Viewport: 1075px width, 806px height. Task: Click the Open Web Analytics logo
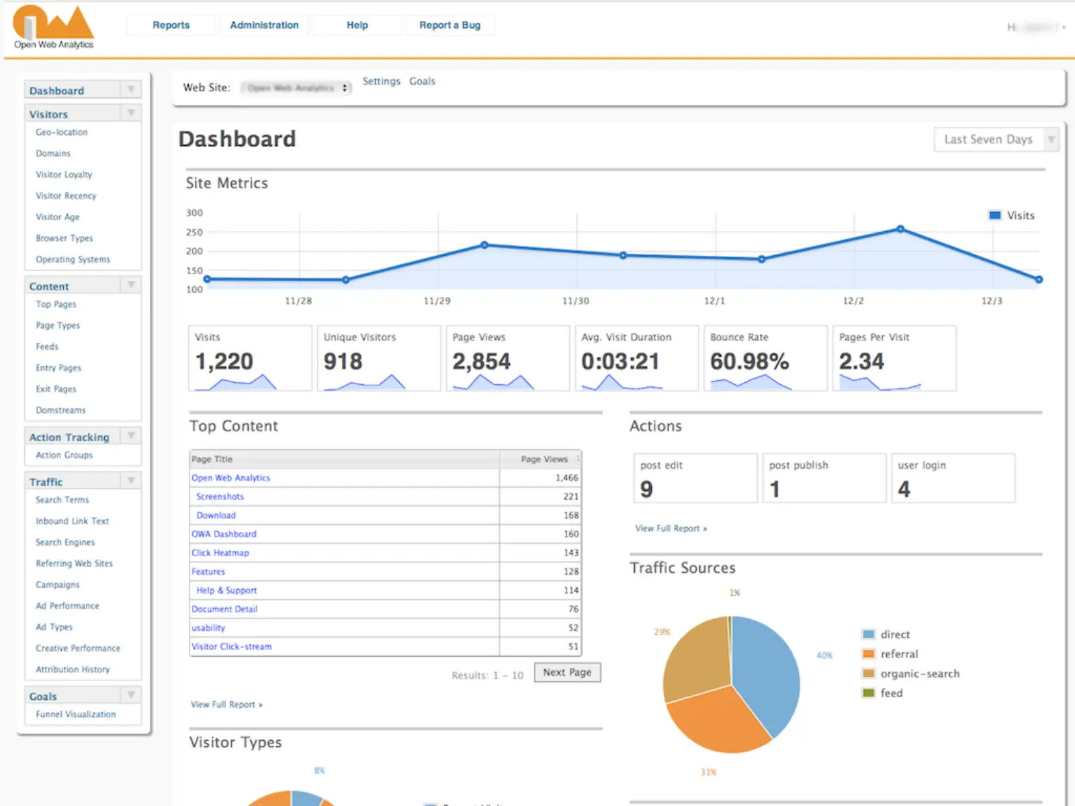53,28
